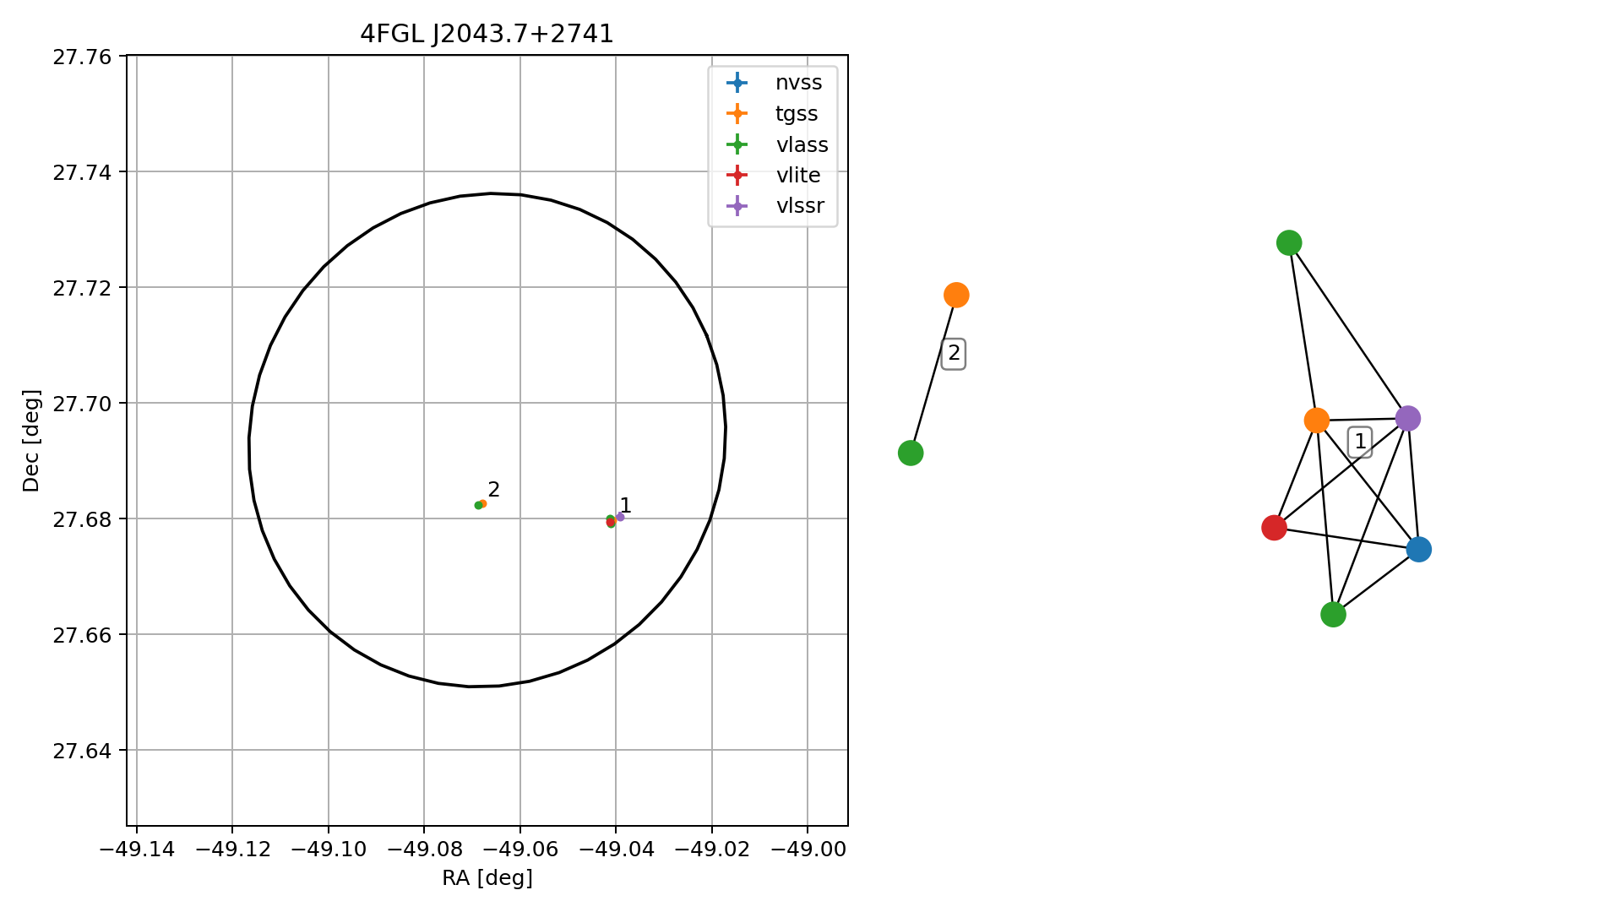Click the x-axis tick label −49.00

coord(808,849)
